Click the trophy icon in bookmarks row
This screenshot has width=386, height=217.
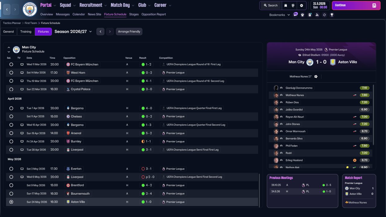(x=332, y=15)
